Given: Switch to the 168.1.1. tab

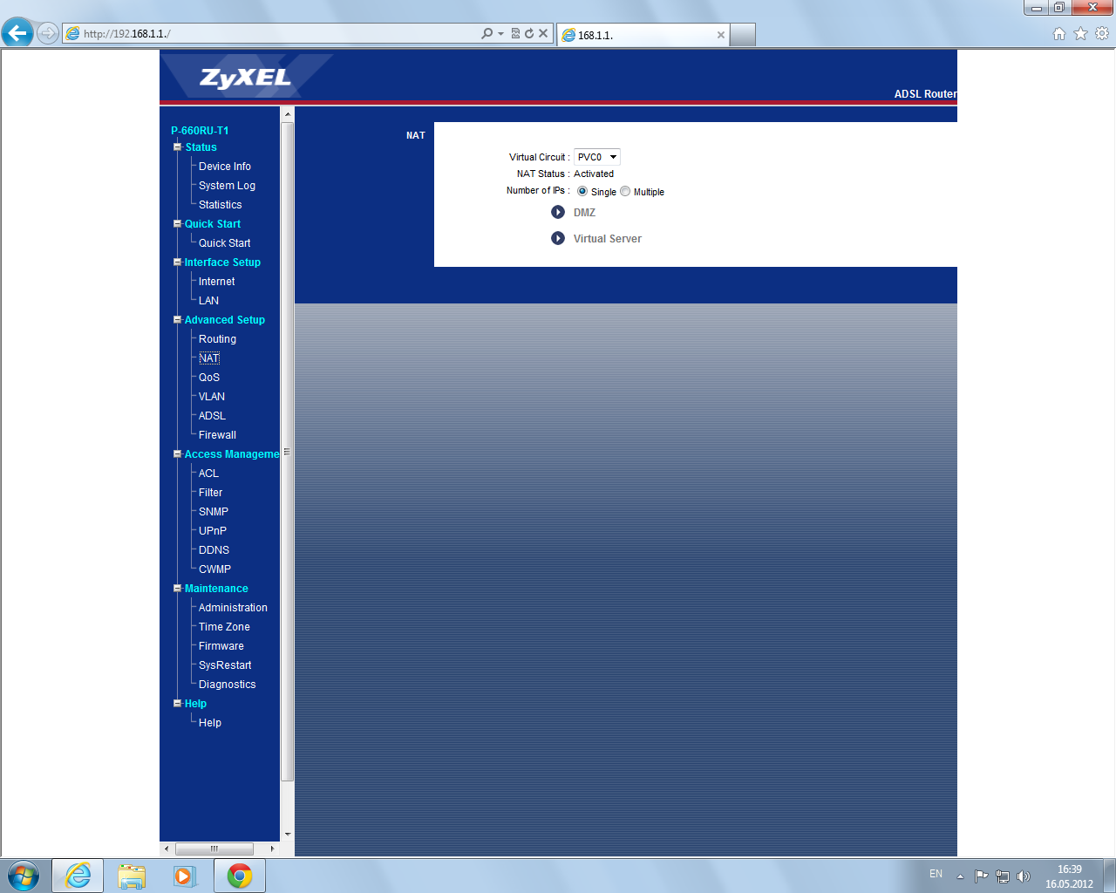Looking at the screenshot, I should pos(642,35).
